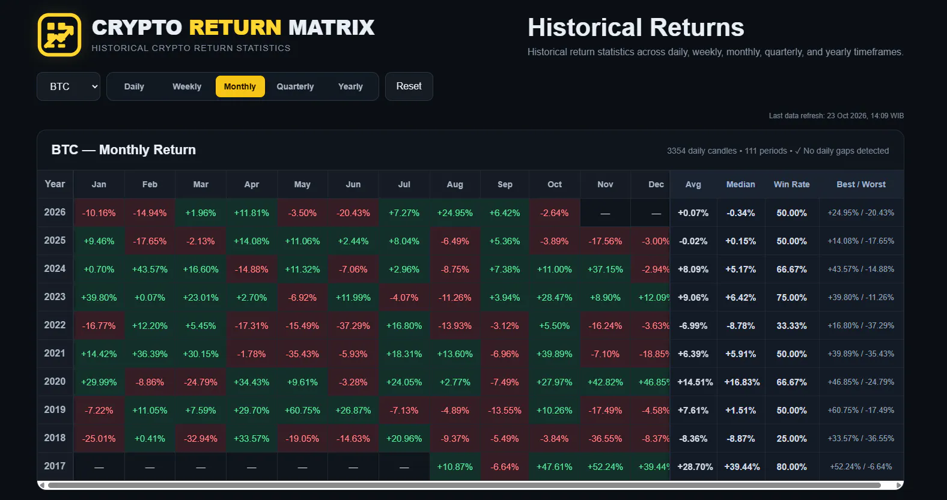This screenshot has height=500, width=947.
Task: Click the Nov column header
Action: 606,184
